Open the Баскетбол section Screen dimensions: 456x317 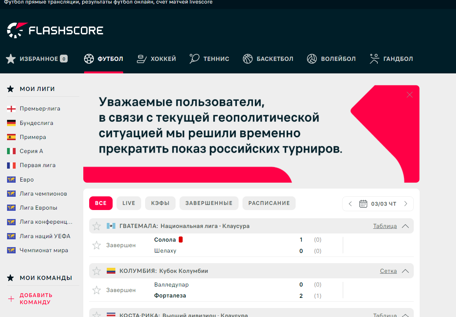coord(268,59)
